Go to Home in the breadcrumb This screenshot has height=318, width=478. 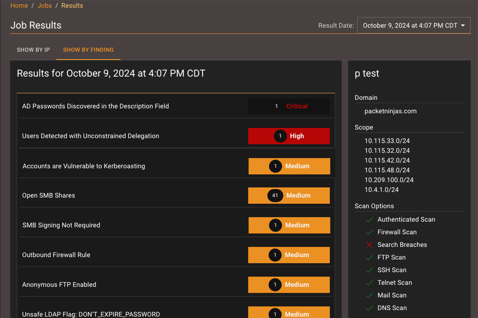(19, 6)
